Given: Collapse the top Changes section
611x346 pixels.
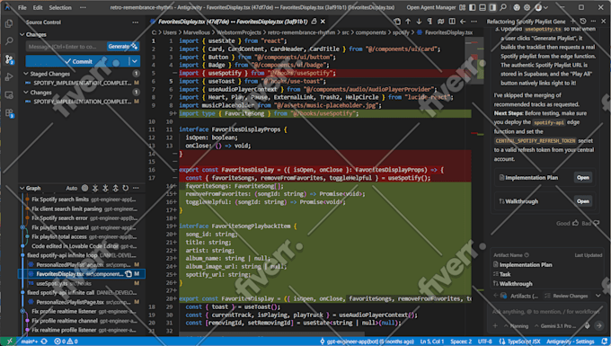Looking at the screenshot, I should tap(22, 34).
